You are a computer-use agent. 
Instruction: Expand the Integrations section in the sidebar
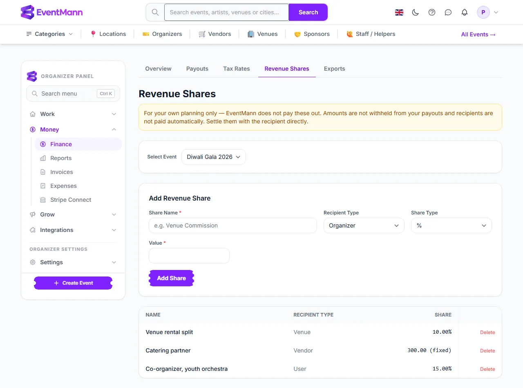[73, 230]
